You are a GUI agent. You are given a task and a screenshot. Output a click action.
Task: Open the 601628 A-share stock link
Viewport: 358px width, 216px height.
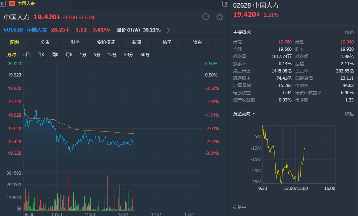[x=13, y=30]
